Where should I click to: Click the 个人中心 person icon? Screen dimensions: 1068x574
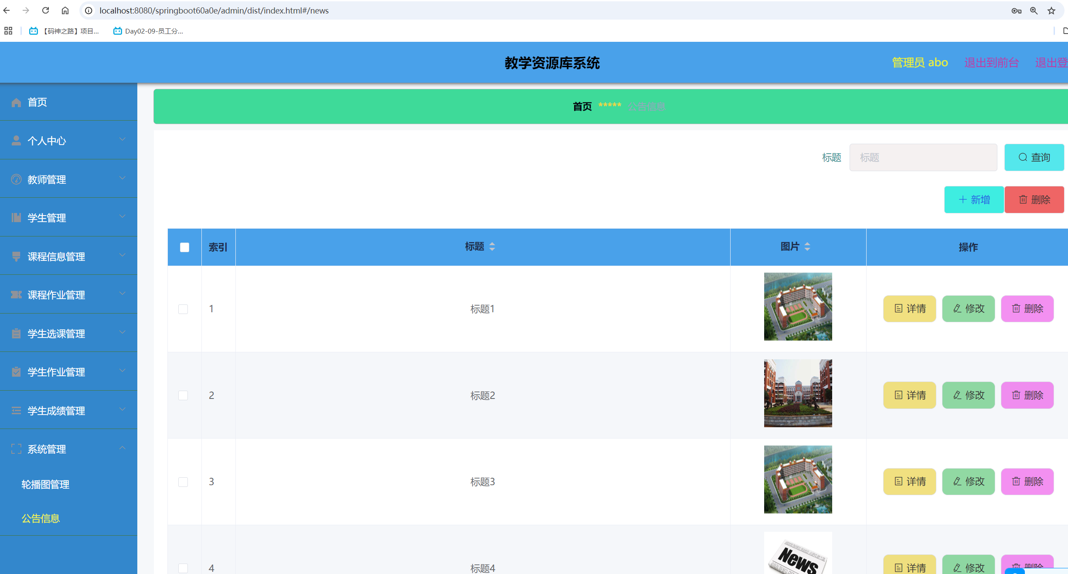[x=16, y=140]
